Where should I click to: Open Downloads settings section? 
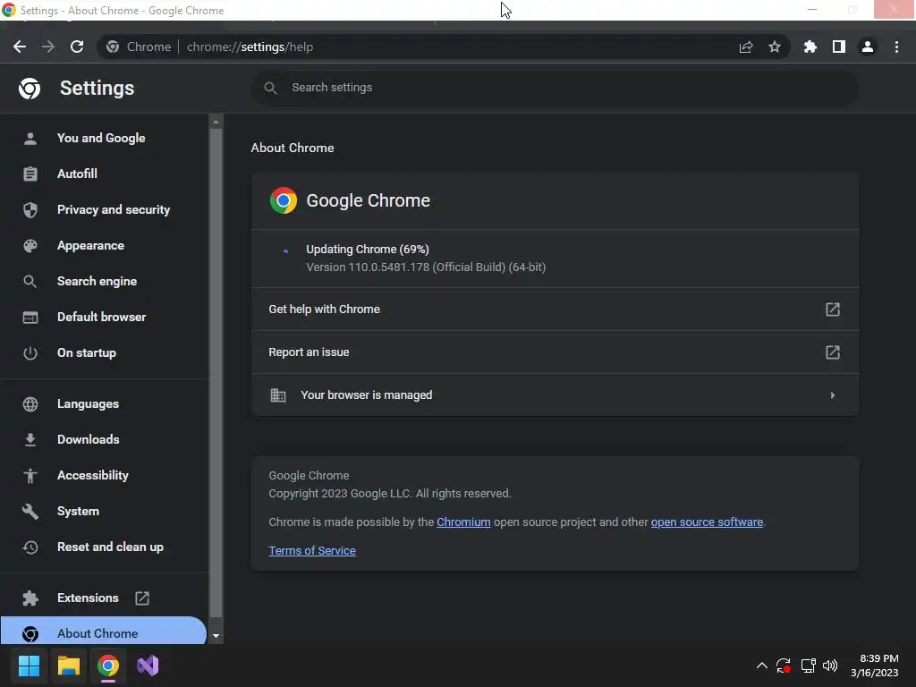pyautogui.click(x=104, y=439)
